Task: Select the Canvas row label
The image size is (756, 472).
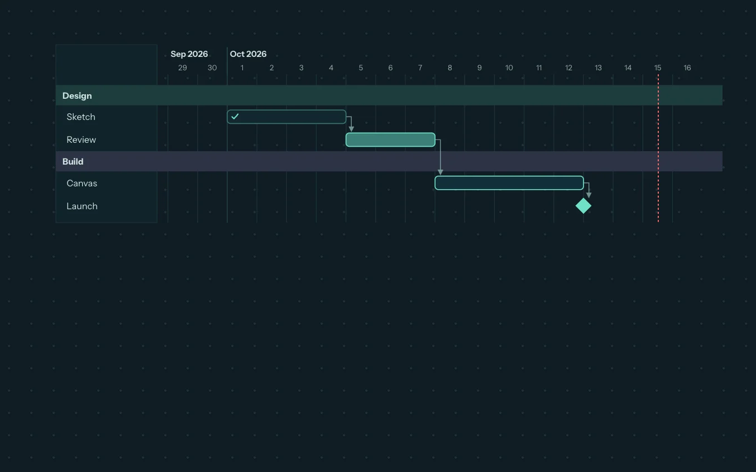Action: click(82, 183)
